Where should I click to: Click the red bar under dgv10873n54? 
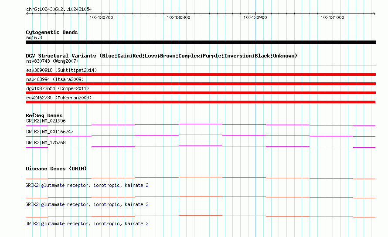pos(201,93)
